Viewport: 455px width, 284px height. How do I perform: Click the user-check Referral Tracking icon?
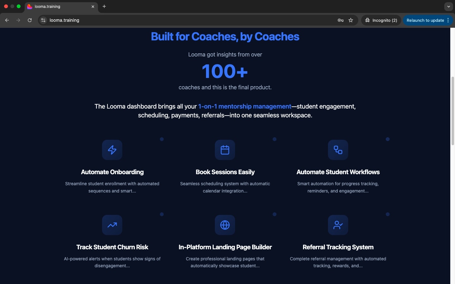click(x=338, y=225)
